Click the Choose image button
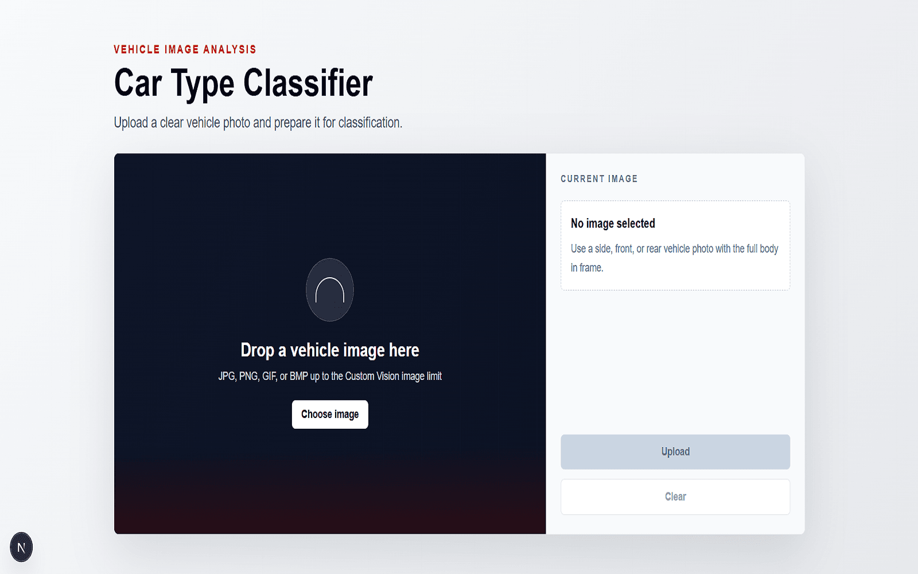This screenshot has height=574, width=918. [x=330, y=414]
